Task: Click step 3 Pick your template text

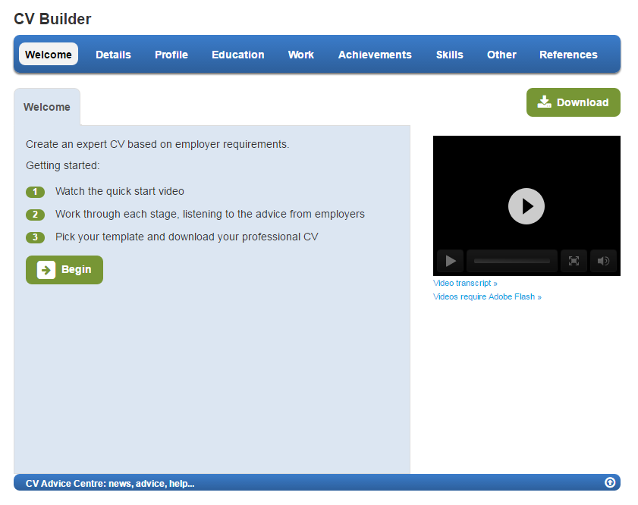Action: [187, 237]
